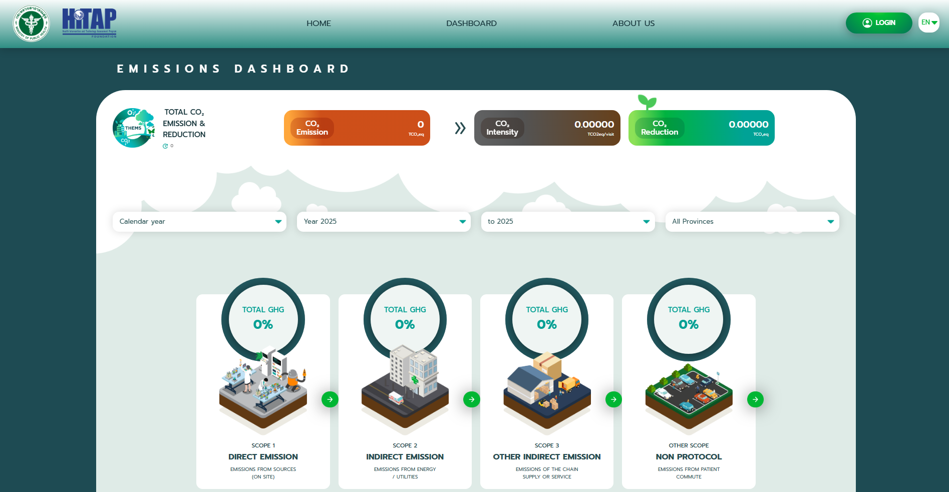Viewport: 949px width, 492px height.
Task: Navigate to ABOUT US page
Action: (633, 24)
